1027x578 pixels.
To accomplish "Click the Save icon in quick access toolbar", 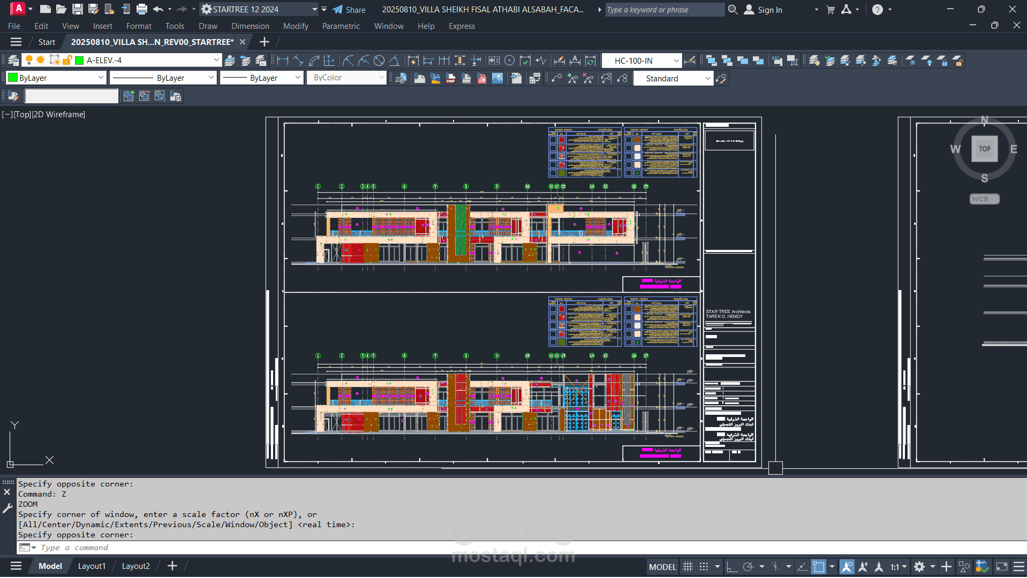I will [78, 9].
